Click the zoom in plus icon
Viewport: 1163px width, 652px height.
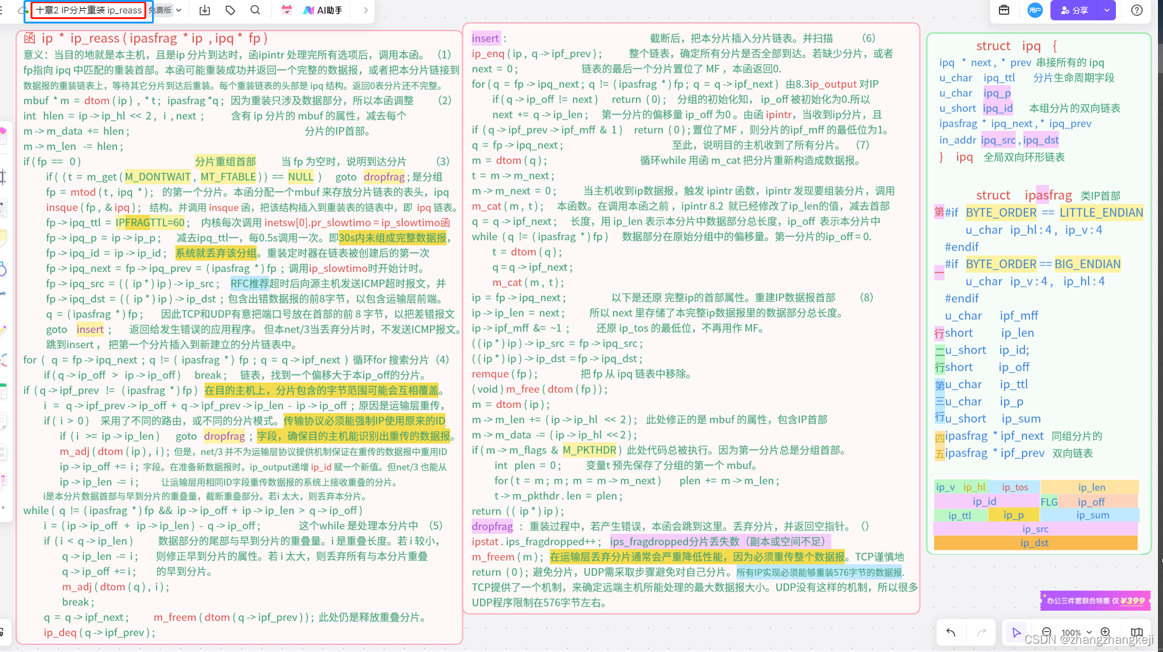1105,632
